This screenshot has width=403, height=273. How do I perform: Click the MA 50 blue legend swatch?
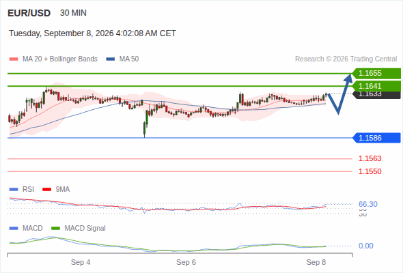111,59
